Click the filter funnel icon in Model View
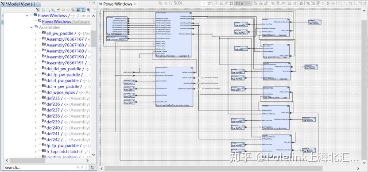The width and height of the screenshot is (368, 172). [x=88, y=10]
